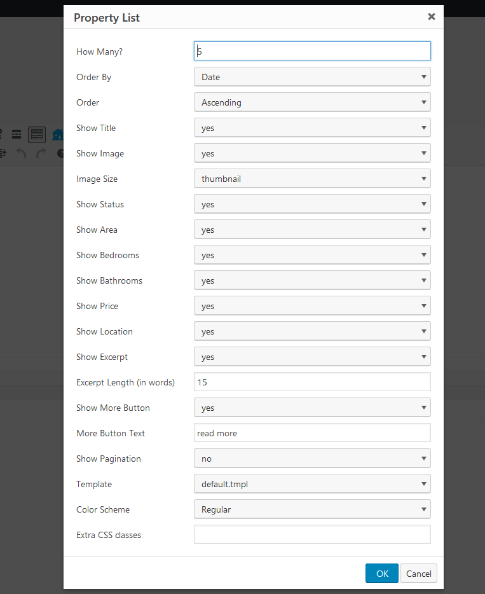Screen dimensions: 485x594
Task: Click the Extra CSS classes text field
Action: pyautogui.click(x=311, y=534)
